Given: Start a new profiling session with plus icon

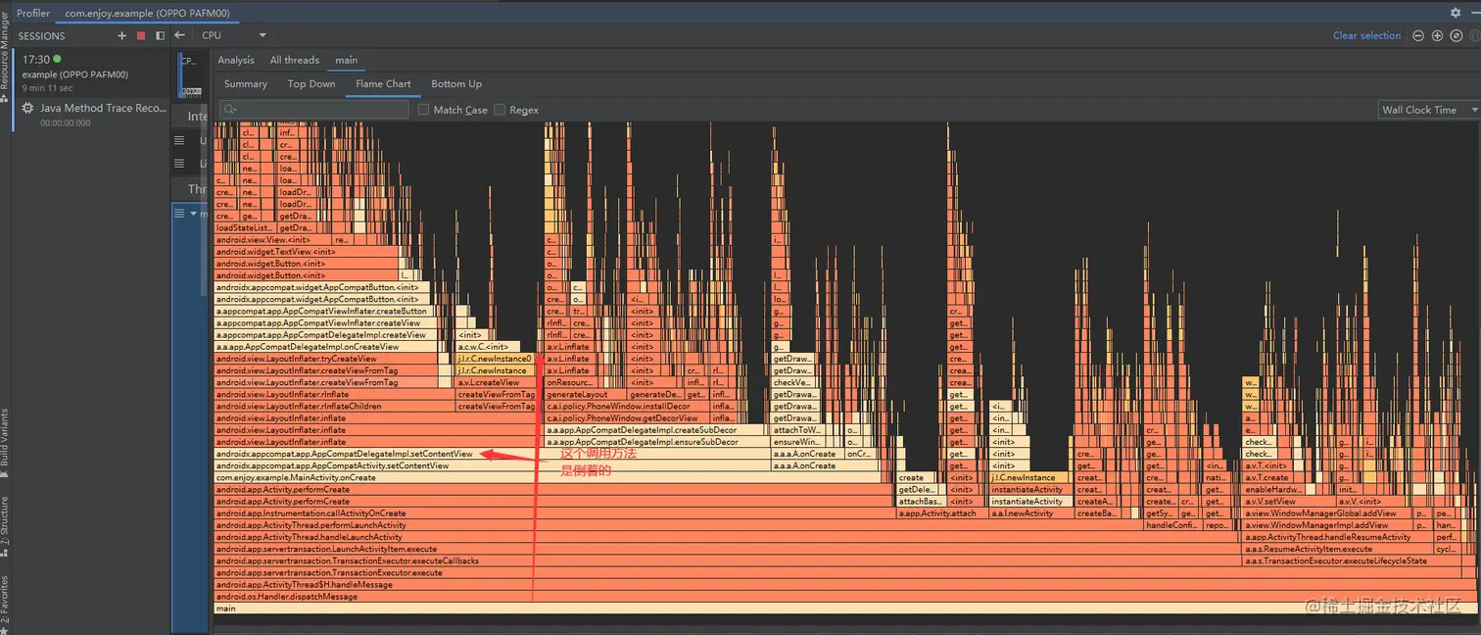Looking at the screenshot, I should 121,35.
